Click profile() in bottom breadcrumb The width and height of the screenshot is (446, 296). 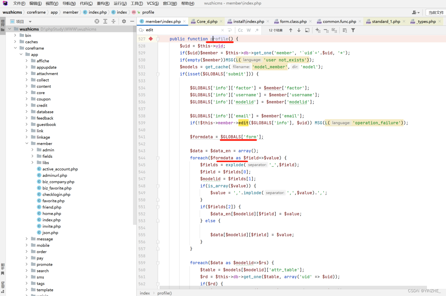(x=165, y=293)
